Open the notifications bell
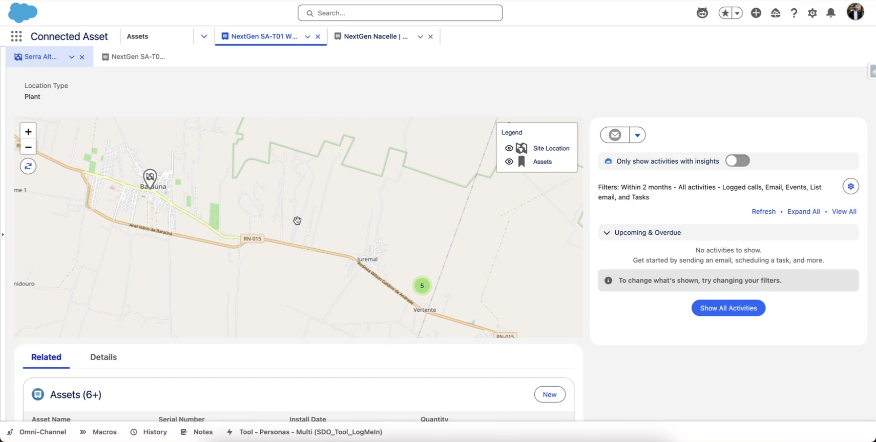This screenshot has height=442, width=876. (831, 13)
